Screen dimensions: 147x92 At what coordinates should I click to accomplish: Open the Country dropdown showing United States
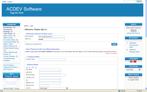tap(53, 88)
